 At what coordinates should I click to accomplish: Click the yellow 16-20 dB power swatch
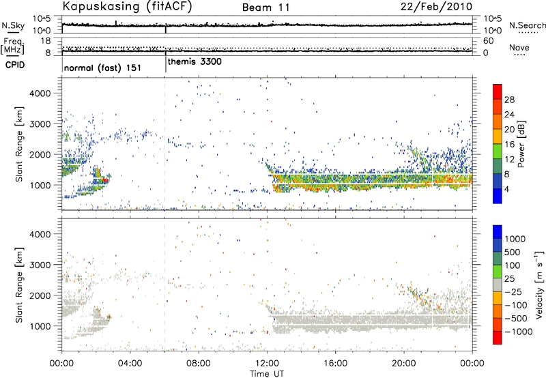[498, 136]
